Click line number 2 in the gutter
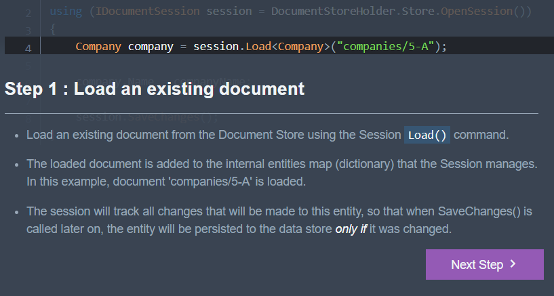This screenshot has height=296, width=554. pyautogui.click(x=28, y=14)
